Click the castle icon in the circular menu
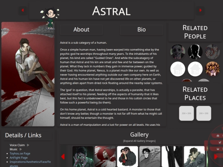The width and height of the screenshot is (223, 167). click(220, 142)
